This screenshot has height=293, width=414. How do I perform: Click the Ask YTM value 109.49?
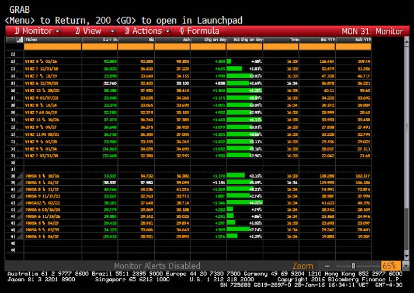click(x=364, y=61)
